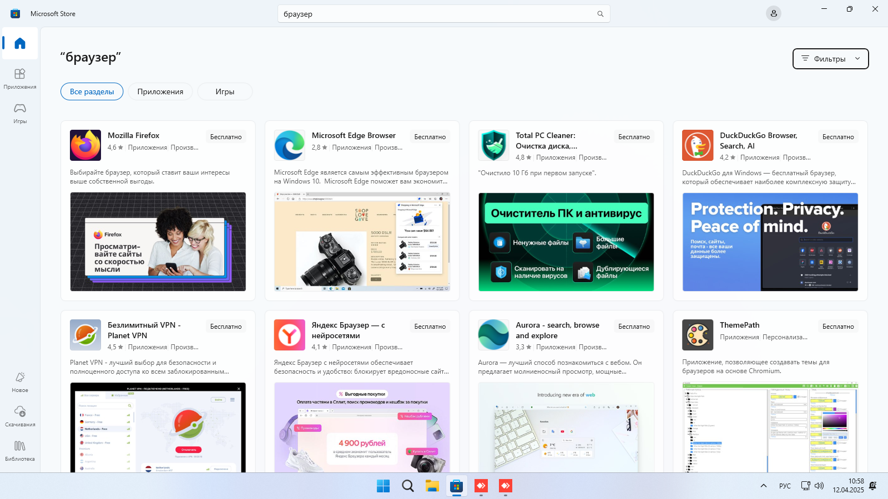Open the DuckDuckGo Browser, Search, AI page
888x499 pixels.
point(758,140)
